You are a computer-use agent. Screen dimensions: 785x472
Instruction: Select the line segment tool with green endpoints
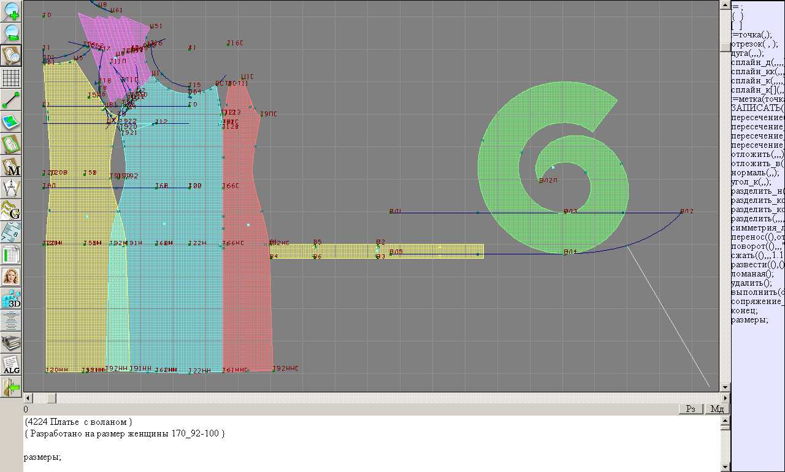(x=12, y=100)
